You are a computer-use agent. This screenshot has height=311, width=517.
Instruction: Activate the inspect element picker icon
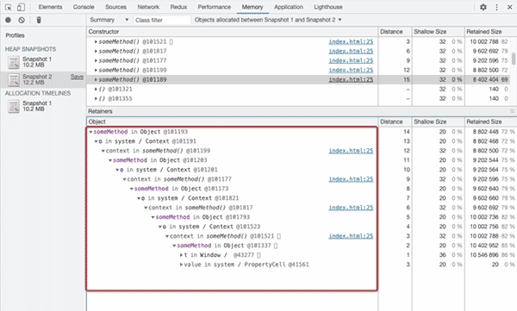9,7
